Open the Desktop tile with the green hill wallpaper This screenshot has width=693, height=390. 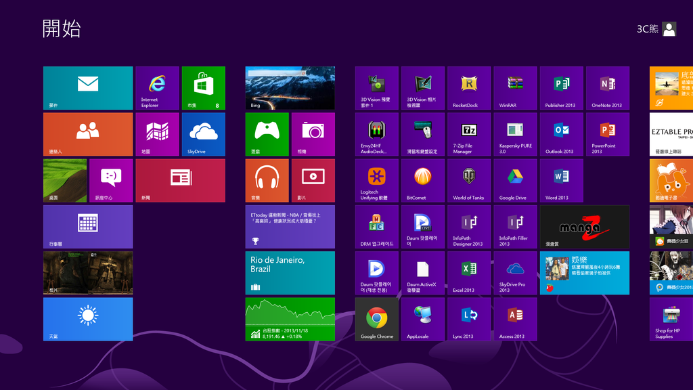click(65, 180)
